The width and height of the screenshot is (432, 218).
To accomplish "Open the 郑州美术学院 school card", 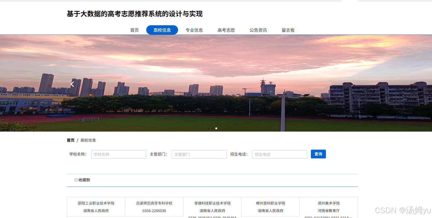I will pos(329,208).
